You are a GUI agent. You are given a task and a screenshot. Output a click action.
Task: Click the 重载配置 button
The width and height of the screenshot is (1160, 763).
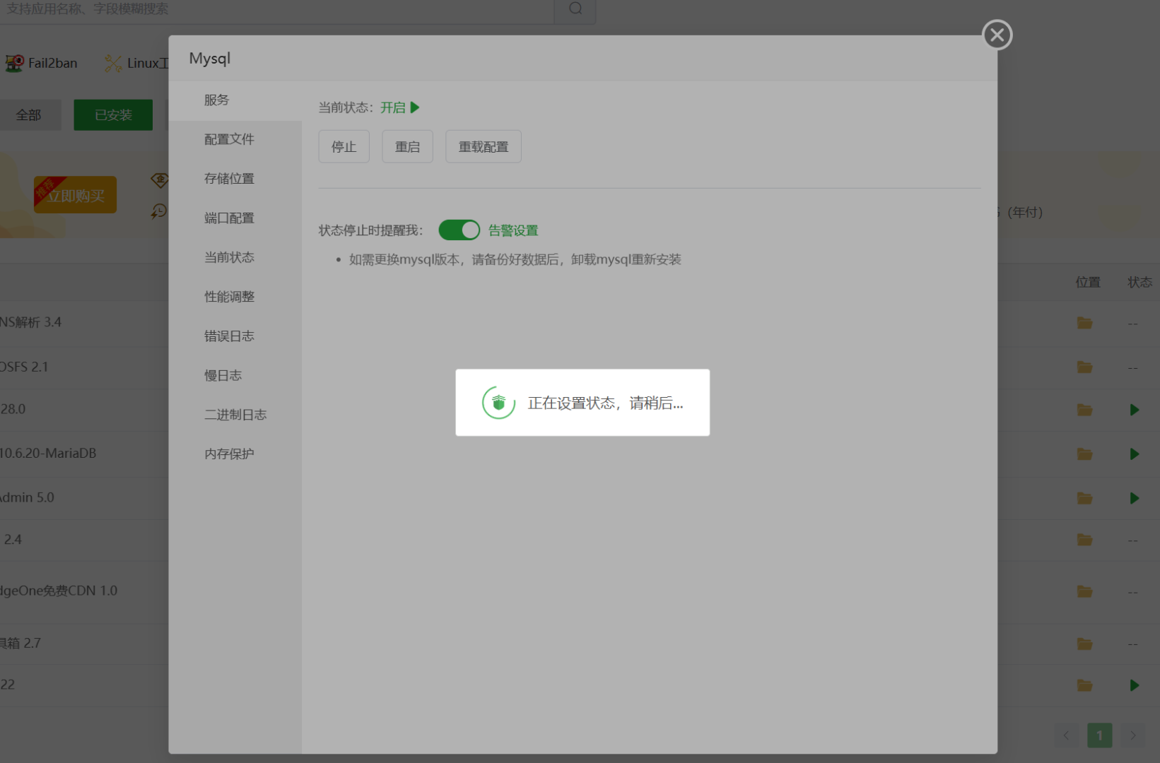point(484,146)
